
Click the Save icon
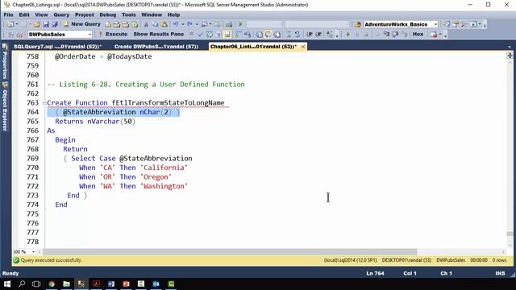46,24
